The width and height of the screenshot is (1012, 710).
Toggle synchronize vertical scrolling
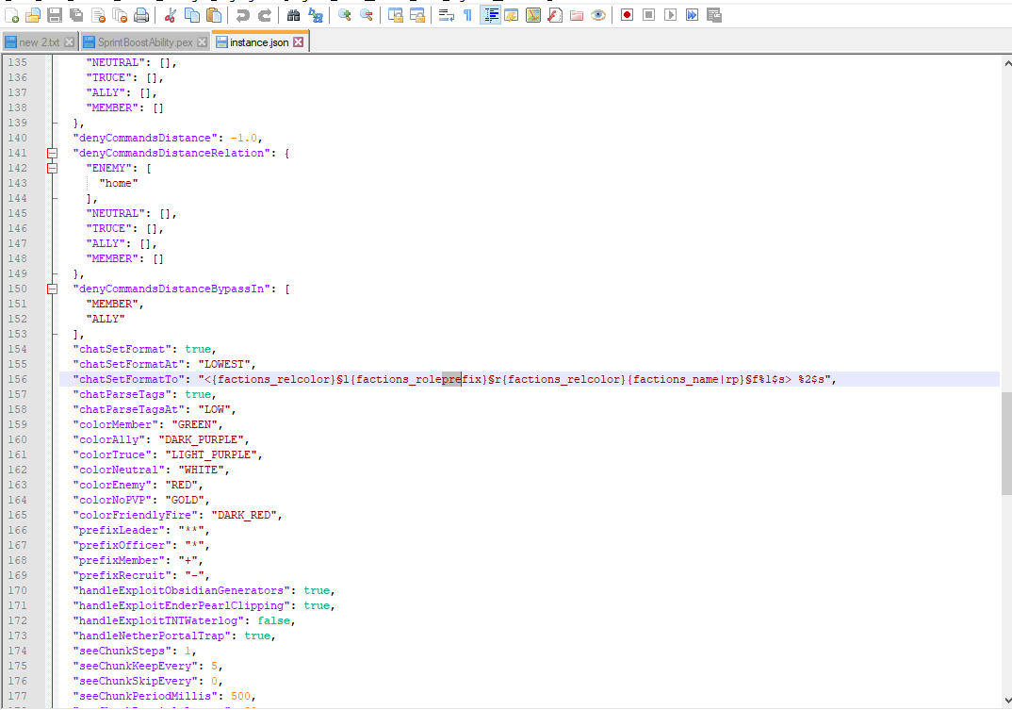click(396, 15)
